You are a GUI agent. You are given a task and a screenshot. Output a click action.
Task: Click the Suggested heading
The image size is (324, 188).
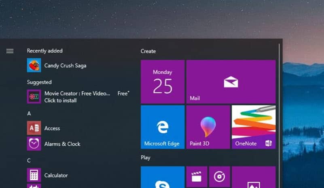(x=39, y=82)
